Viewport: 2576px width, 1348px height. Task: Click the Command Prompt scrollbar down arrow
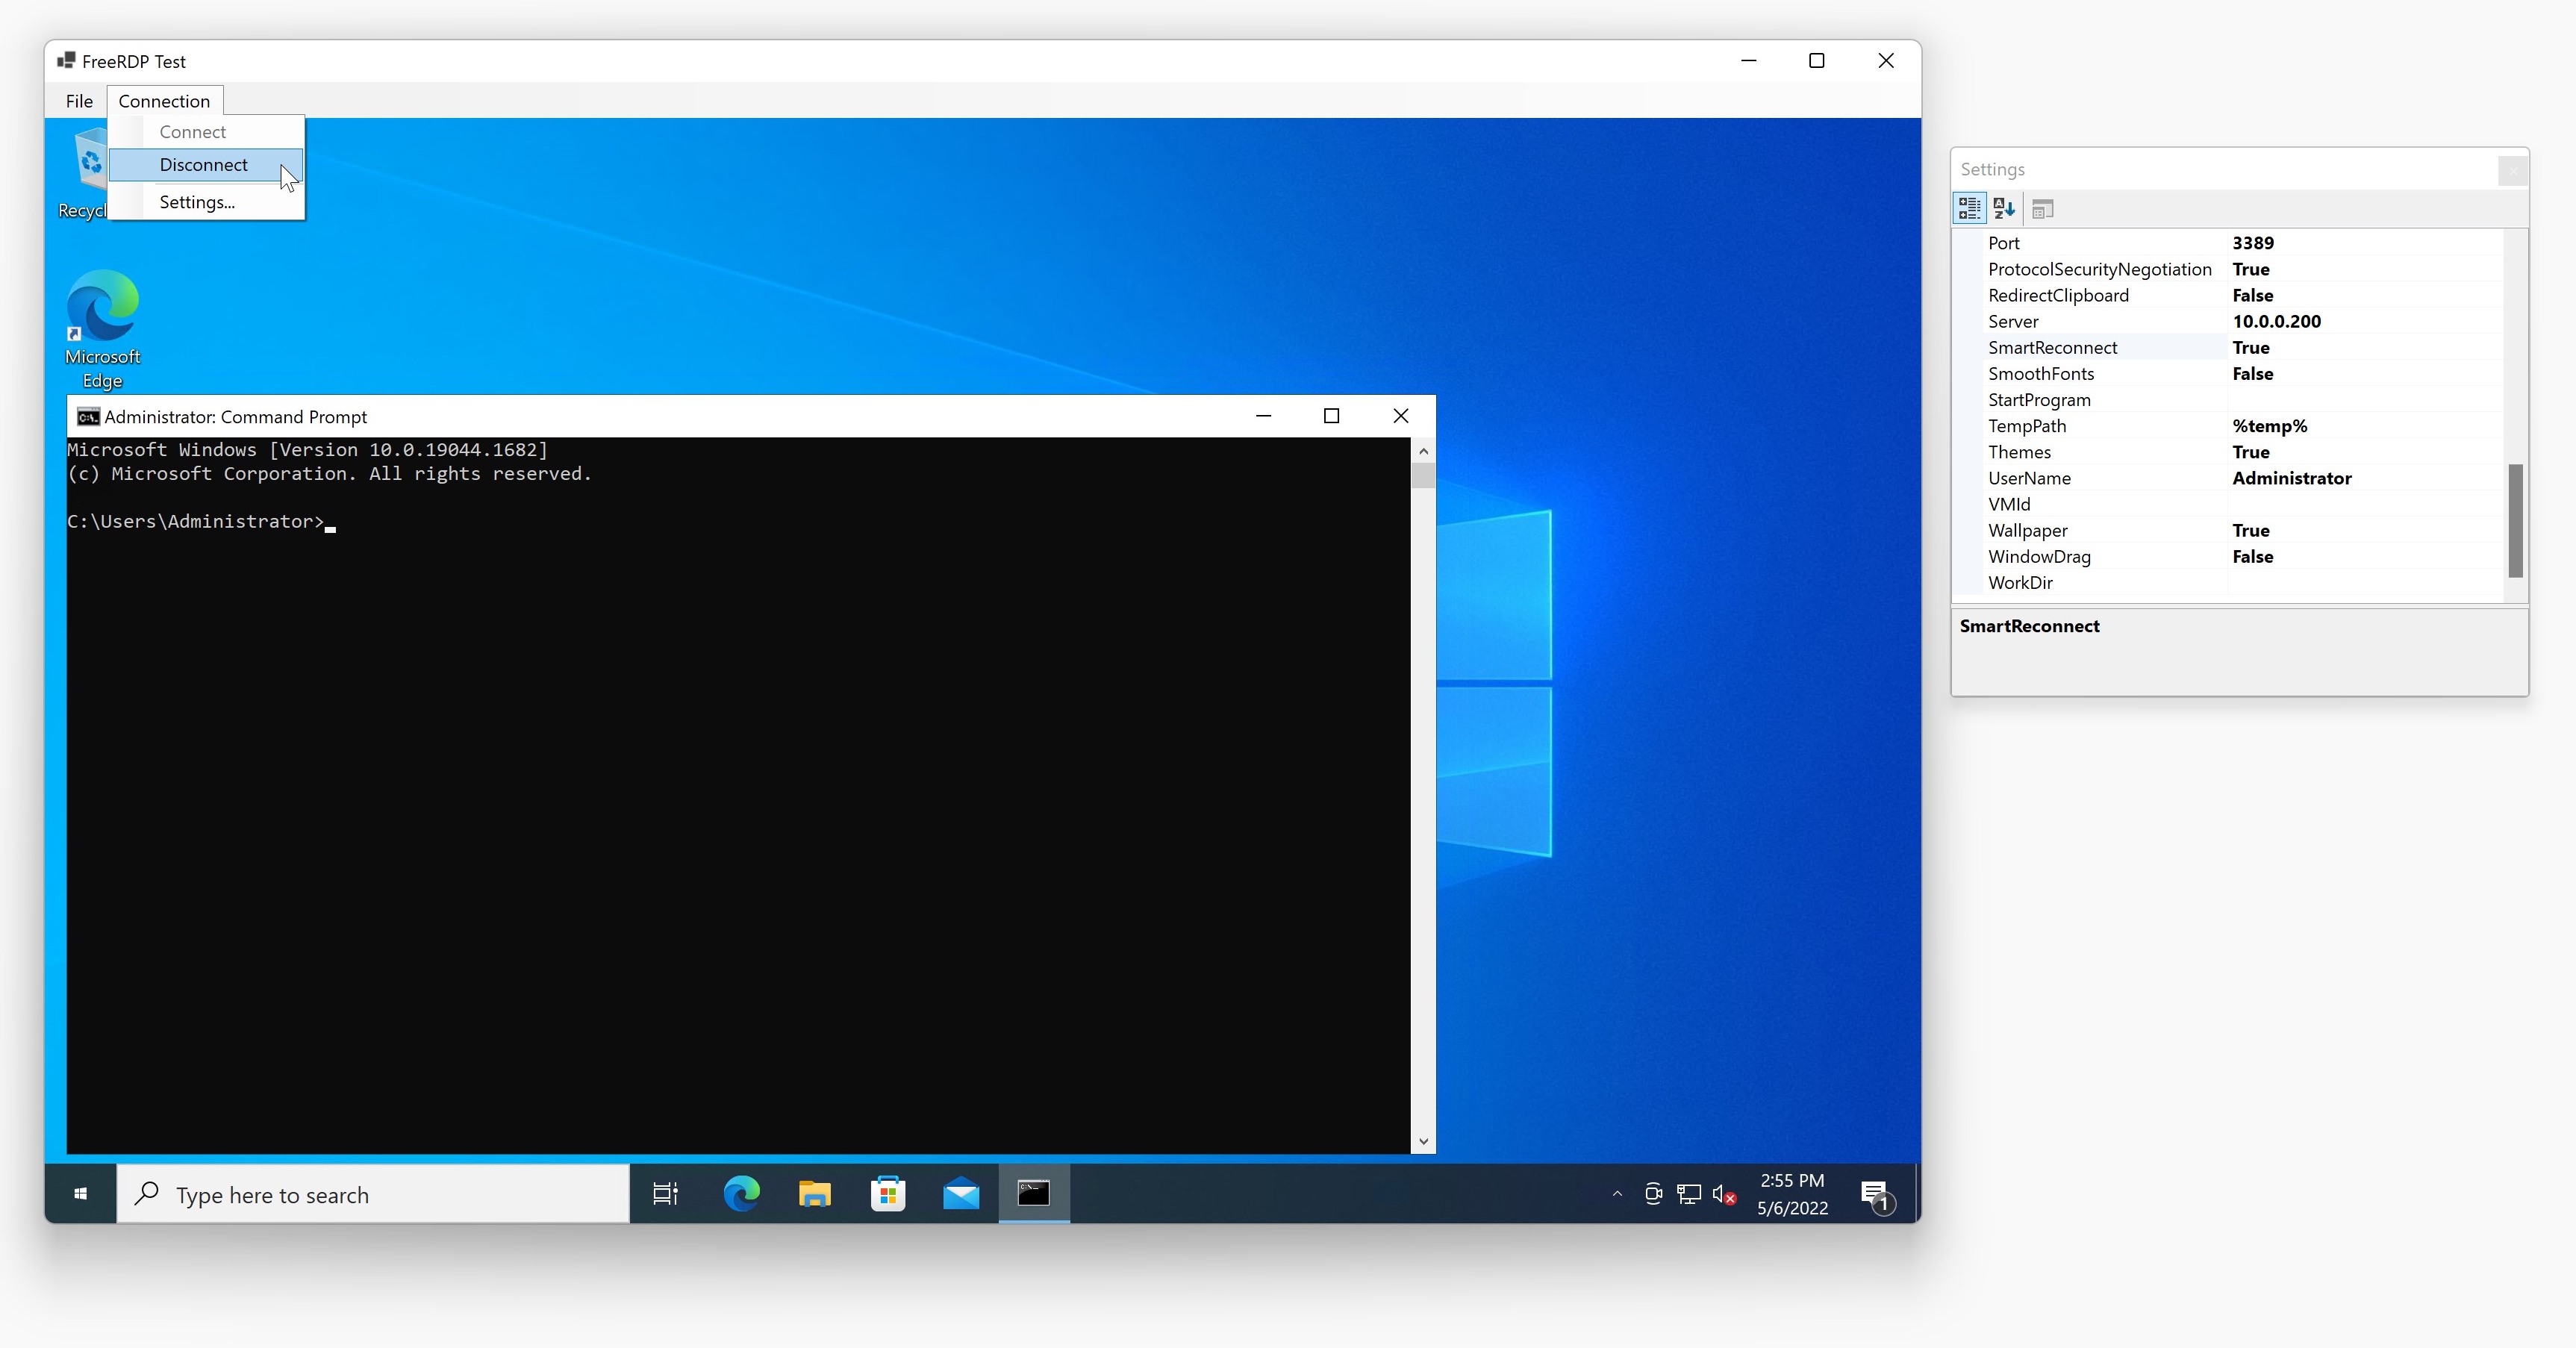coord(1423,1141)
